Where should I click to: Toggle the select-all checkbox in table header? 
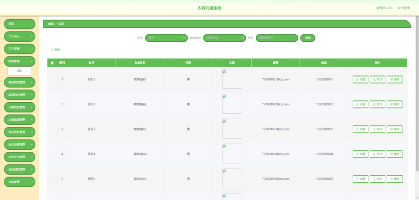pos(52,63)
